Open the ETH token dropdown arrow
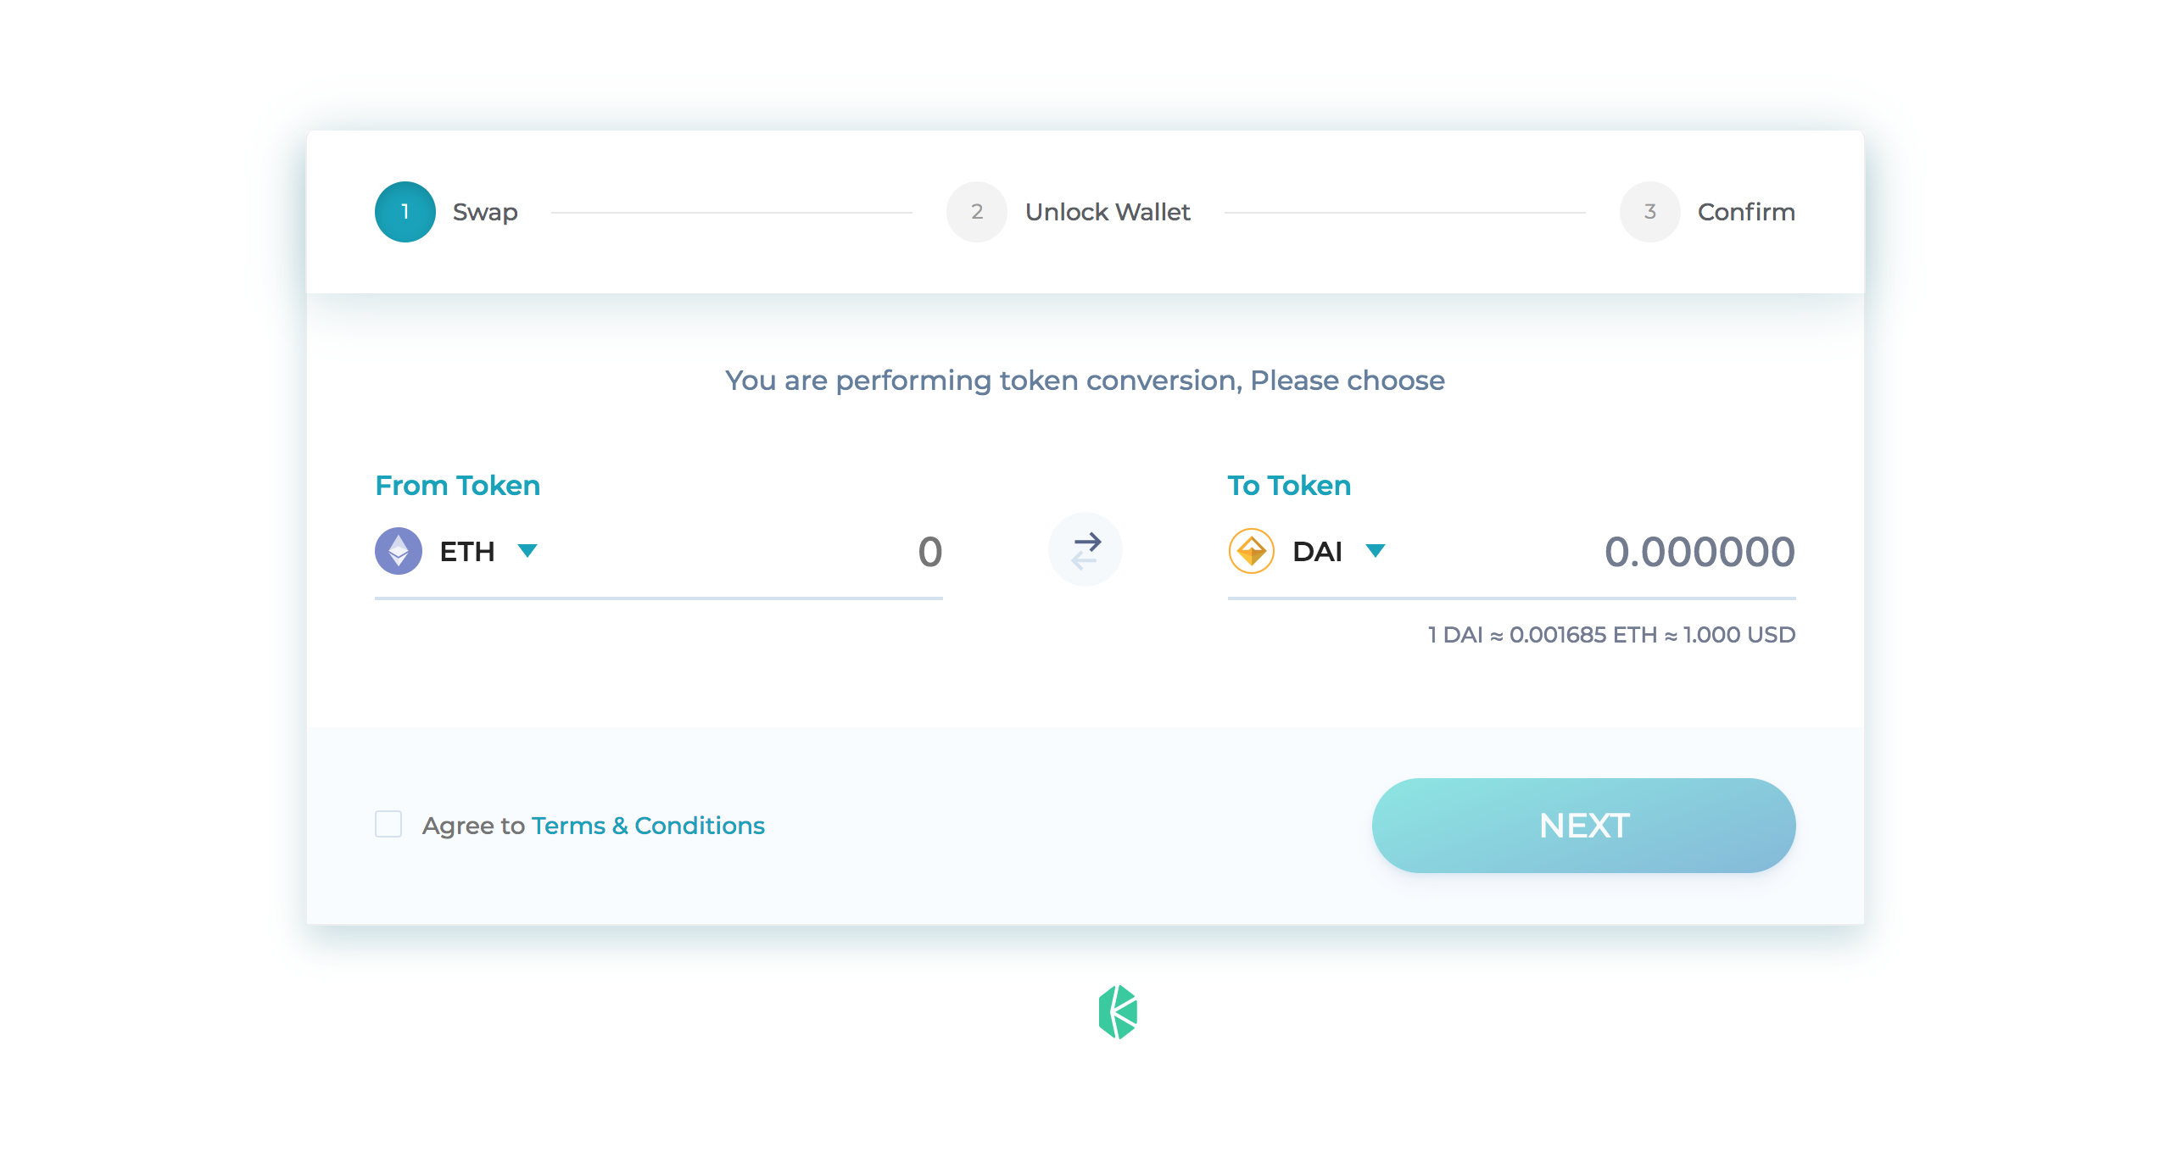2171x1163 pixels. click(527, 551)
